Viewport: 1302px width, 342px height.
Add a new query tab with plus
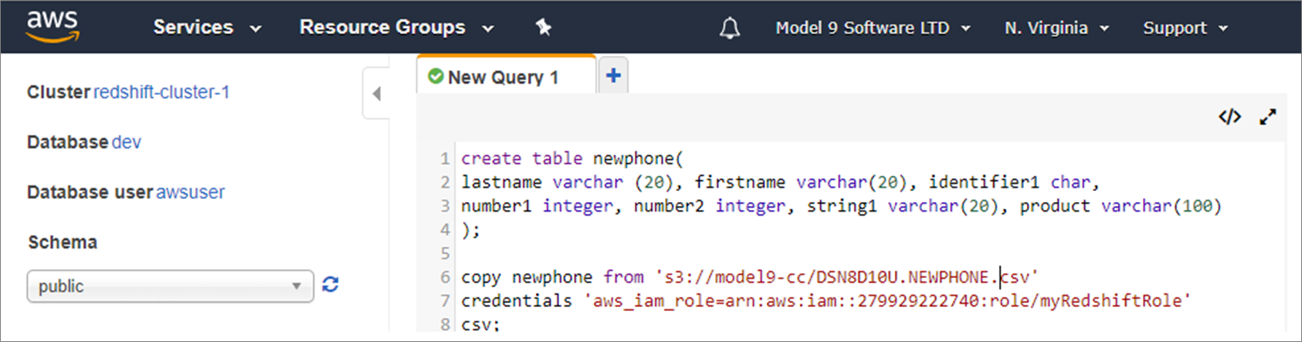click(613, 76)
